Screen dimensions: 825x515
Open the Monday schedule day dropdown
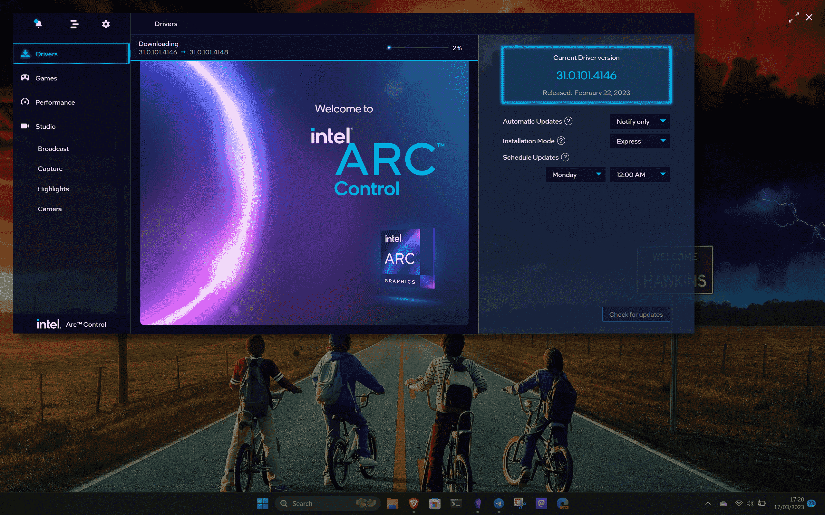point(576,174)
